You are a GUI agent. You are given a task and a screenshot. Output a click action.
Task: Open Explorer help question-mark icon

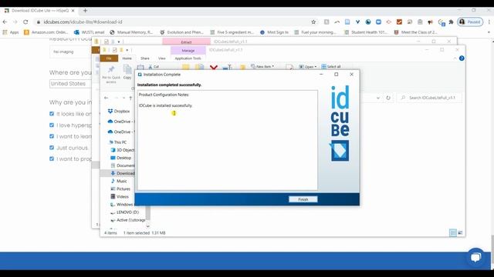point(462,58)
